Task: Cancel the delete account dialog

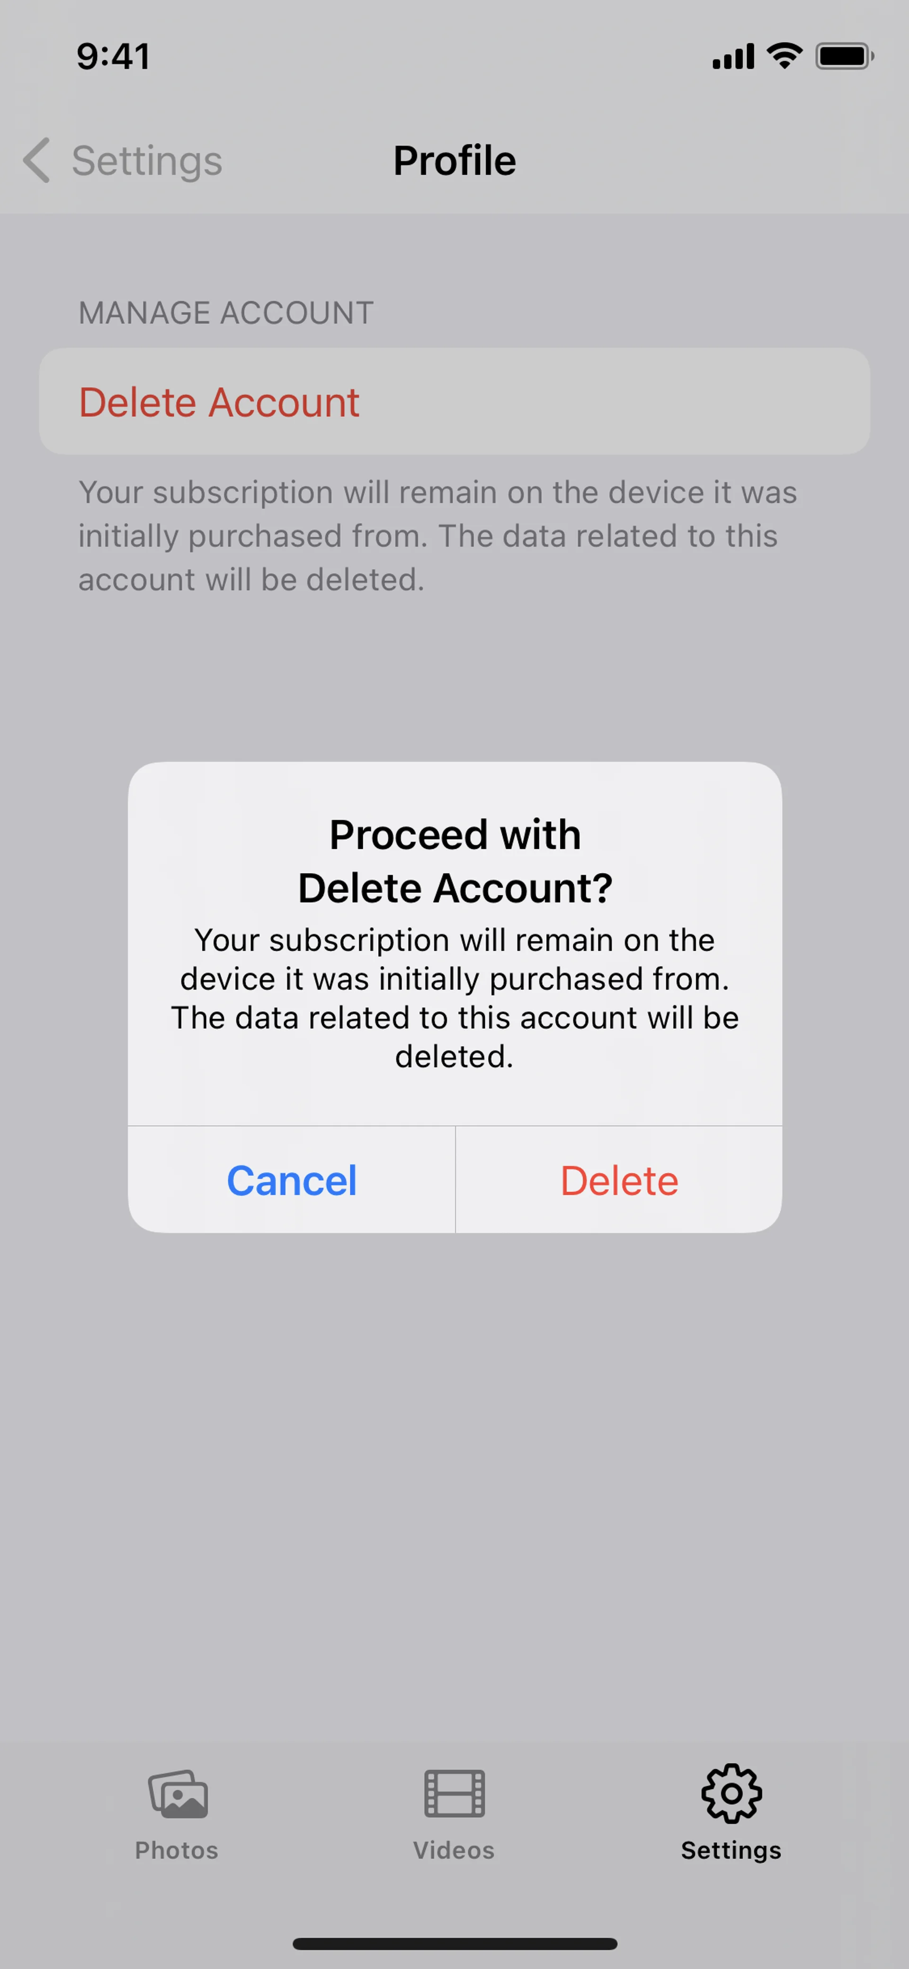Action: click(x=292, y=1180)
